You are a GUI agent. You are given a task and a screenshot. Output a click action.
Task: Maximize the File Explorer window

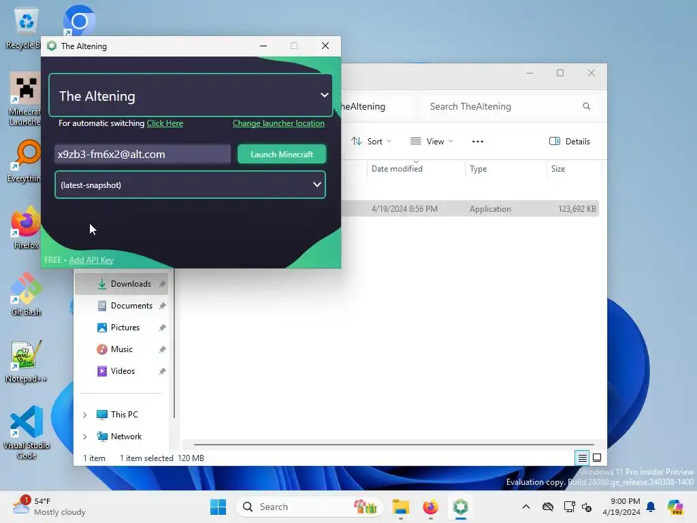click(x=560, y=73)
